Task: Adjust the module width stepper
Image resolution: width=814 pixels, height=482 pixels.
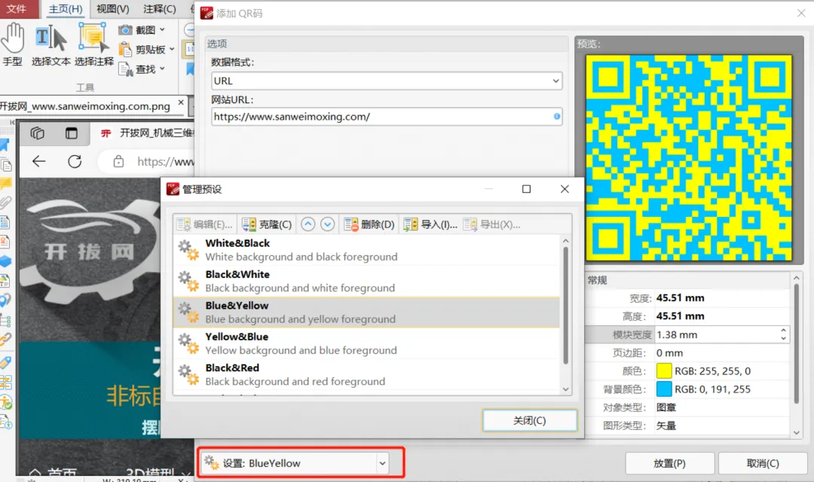Action: click(783, 334)
